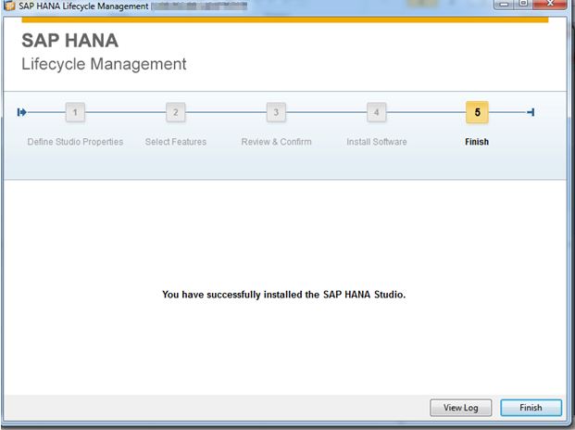Click the 'Select Features' step label
The height and width of the screenshot is (430, 575).
176,142
